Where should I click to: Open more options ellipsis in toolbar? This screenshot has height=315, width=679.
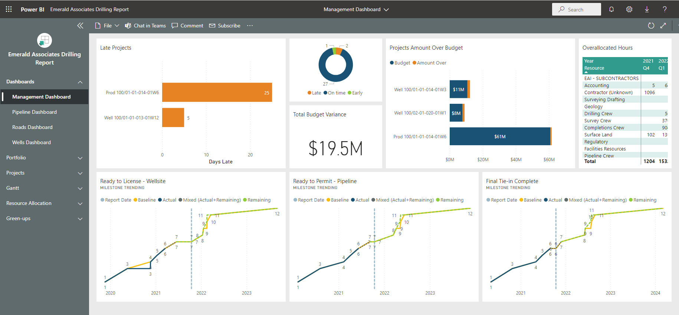tap(250, 26)
